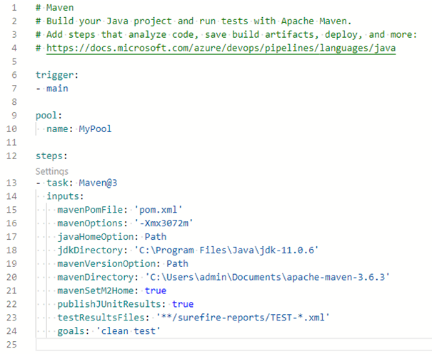Place cursor on empty line 25
The width and height of the screenshot is (432, 354).
(x=233, y=345)
